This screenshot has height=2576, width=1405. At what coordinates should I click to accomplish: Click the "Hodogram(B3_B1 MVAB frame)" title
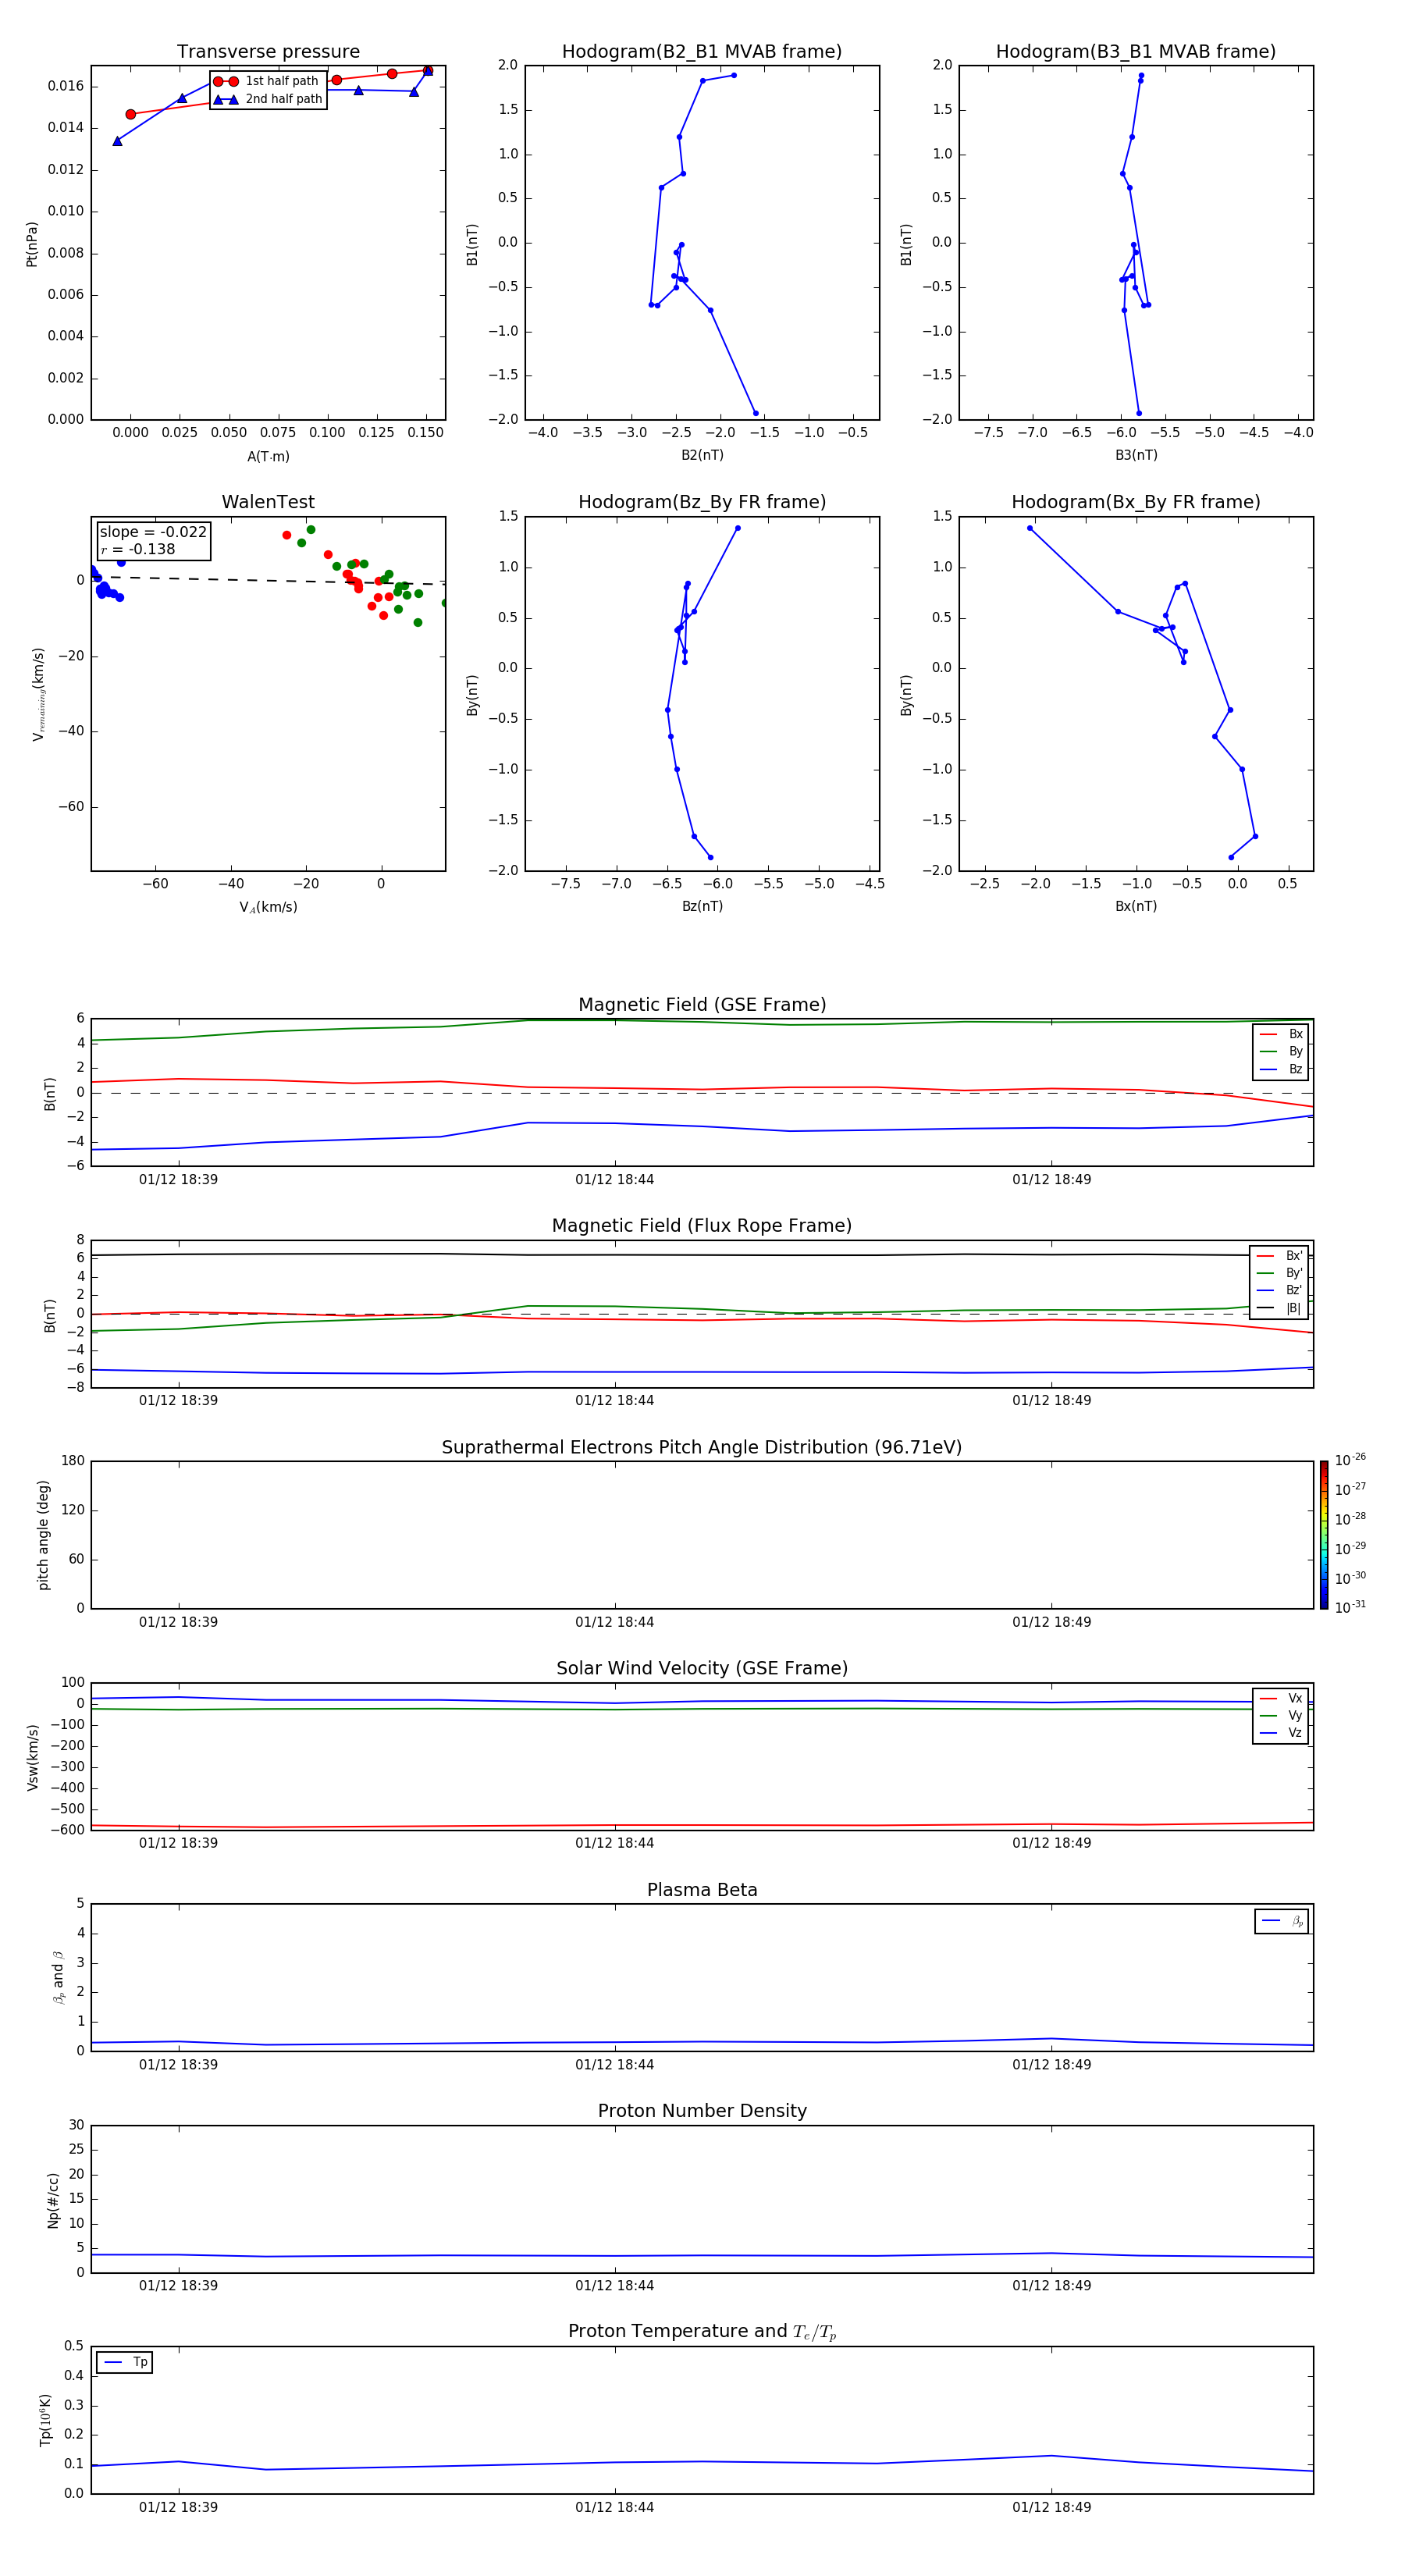1136,52
